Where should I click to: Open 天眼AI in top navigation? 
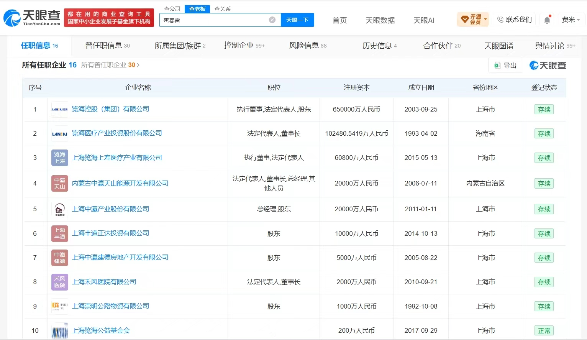coord(424,20)
